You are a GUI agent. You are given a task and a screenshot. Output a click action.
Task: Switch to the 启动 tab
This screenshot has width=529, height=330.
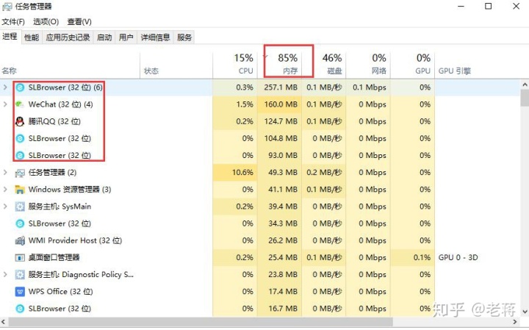[x=104, y=37]
